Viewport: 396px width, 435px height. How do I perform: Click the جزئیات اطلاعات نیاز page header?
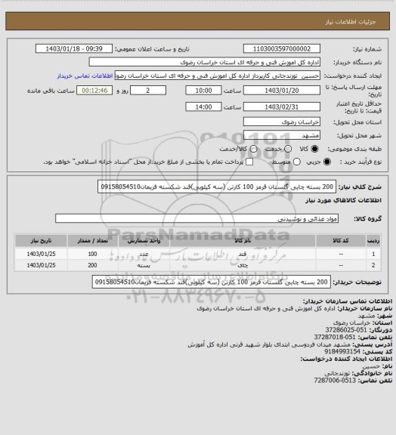351,22
